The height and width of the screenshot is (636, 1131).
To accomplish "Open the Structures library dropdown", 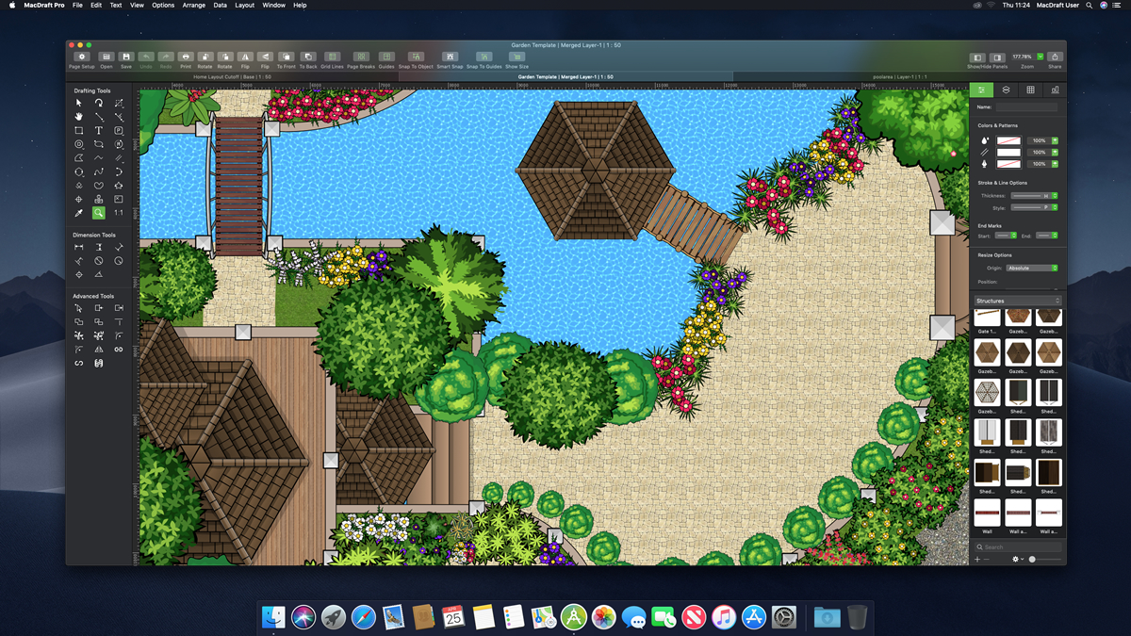I will (x=1018, y=302).
